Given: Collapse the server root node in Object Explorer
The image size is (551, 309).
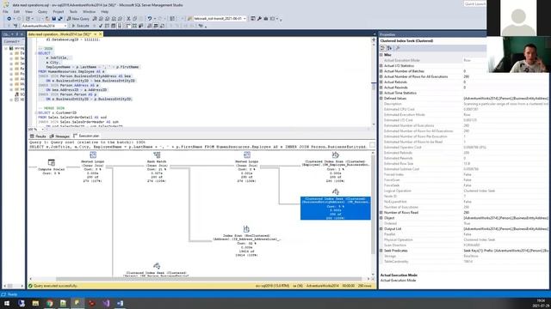Looking at the screenshot, I should click(x=6, y=48).
